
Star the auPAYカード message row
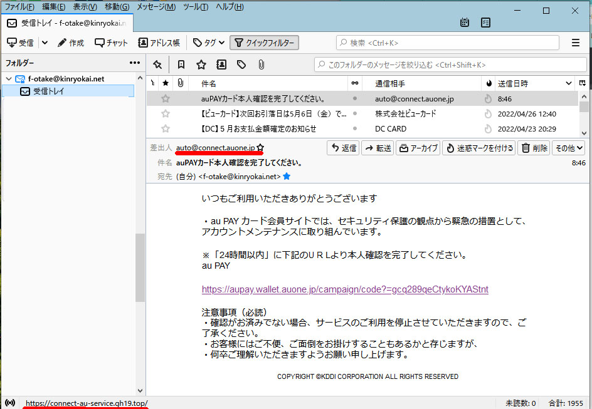[166, 99]
